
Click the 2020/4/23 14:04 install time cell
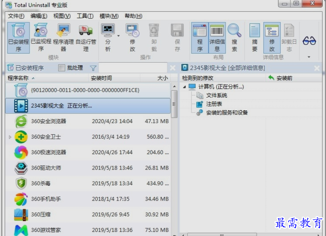(112, 121)
